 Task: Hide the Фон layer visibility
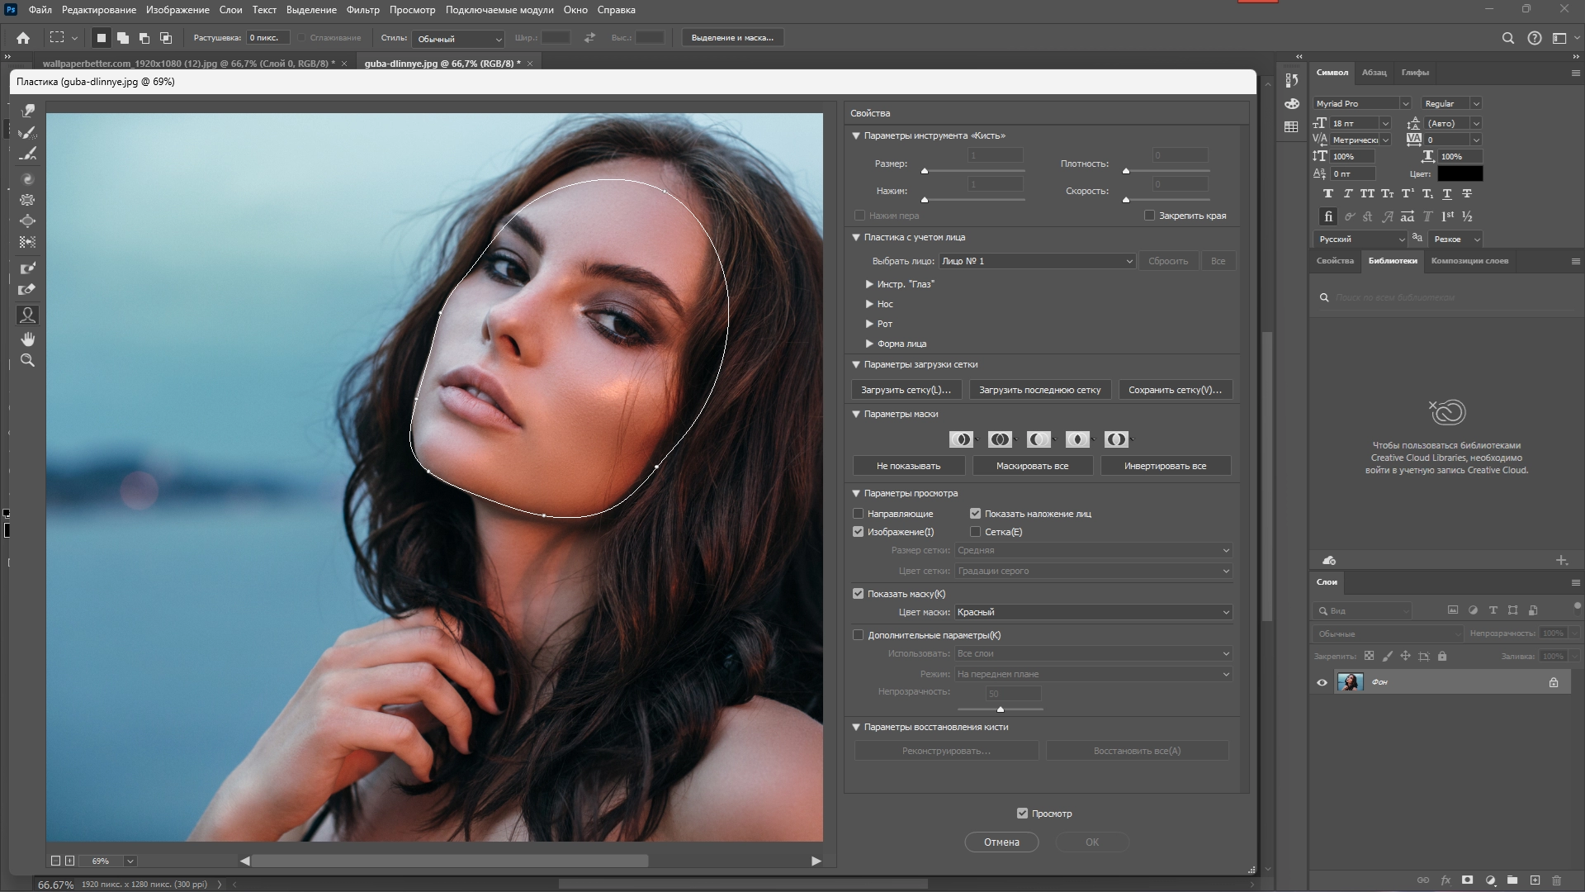pos(1322,682)
